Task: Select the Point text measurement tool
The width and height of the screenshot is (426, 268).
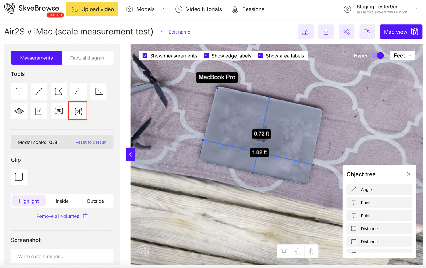Action: [19, 91]
